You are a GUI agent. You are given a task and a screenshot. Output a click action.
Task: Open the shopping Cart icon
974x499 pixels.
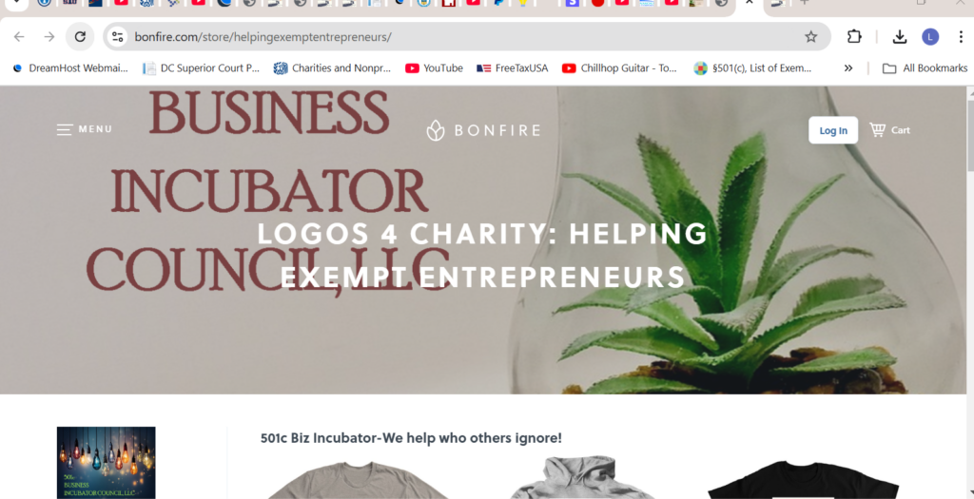pos(889,130)
